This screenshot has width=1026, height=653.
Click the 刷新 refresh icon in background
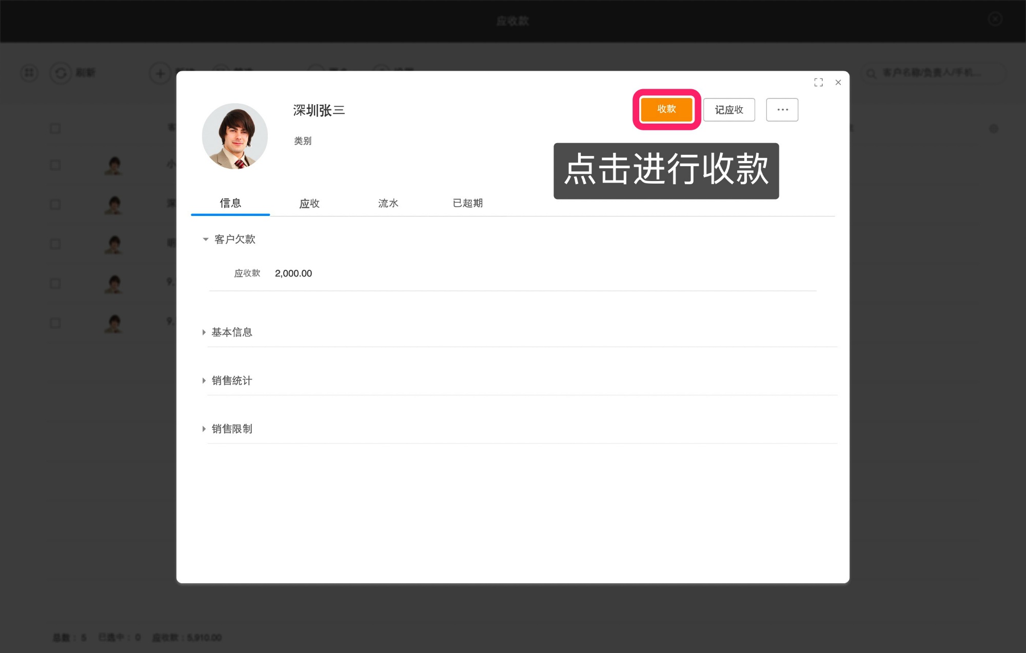click(61, 73)
